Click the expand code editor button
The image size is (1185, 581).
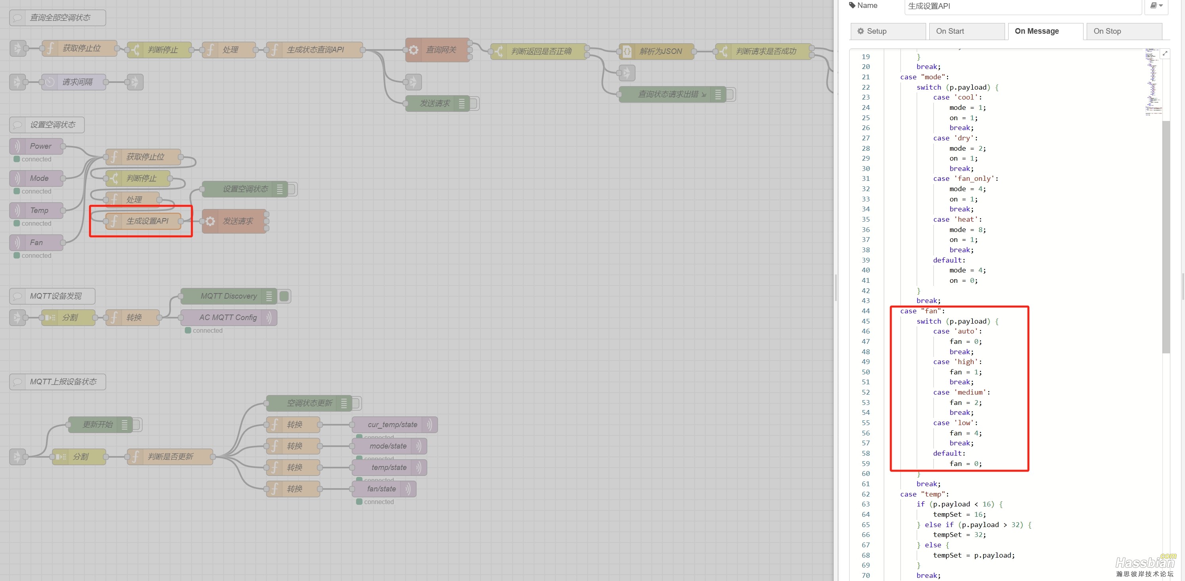[1165, 54]
